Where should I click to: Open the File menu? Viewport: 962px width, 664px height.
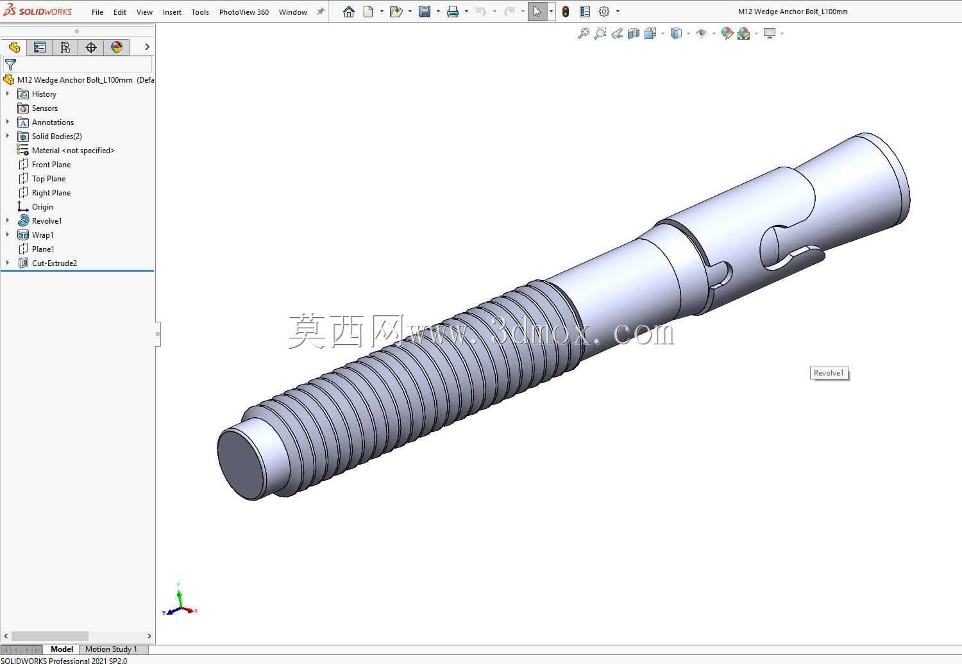click(97, 12)
